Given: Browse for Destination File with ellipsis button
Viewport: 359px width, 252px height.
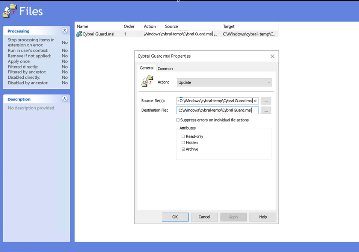Looking at the screenshot, I should pos(266,110).
